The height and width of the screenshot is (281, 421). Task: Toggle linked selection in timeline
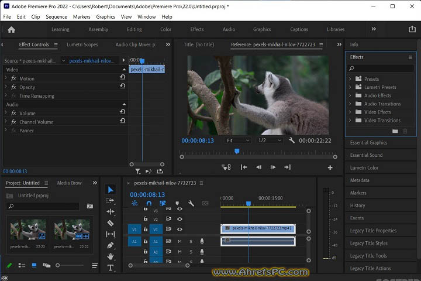163,203
